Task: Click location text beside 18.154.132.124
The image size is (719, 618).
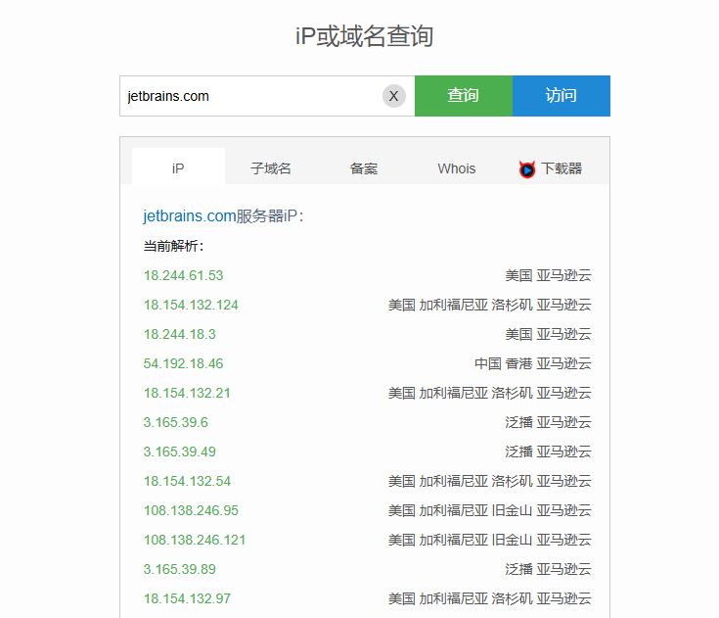Action: point(490,305)
